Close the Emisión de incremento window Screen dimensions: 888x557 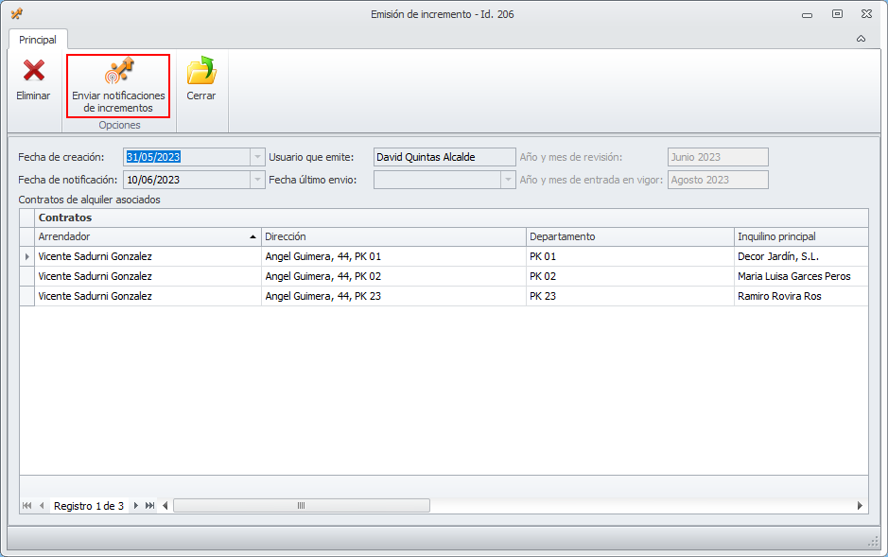(866, 14)
